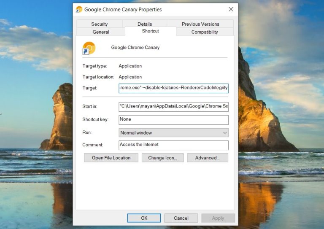Click the Target type label
The height and width of the screenshot is (229, 324).
pyautogui.click(x=95, y=66)
